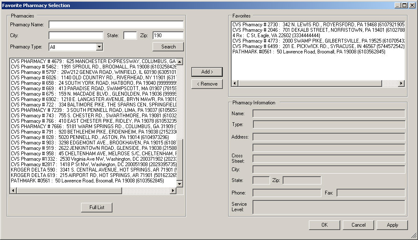Select CVS Pharmacy #1332 Virginia Ave row
418x240 pixels.
coord(93,159)
